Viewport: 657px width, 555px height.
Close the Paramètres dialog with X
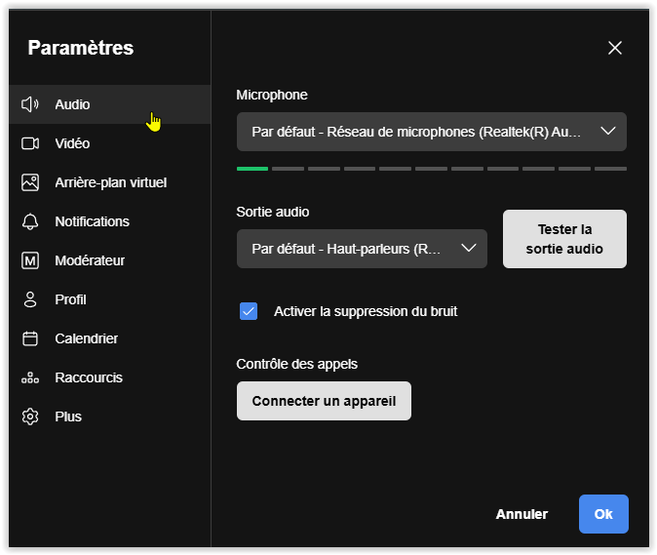615,48
